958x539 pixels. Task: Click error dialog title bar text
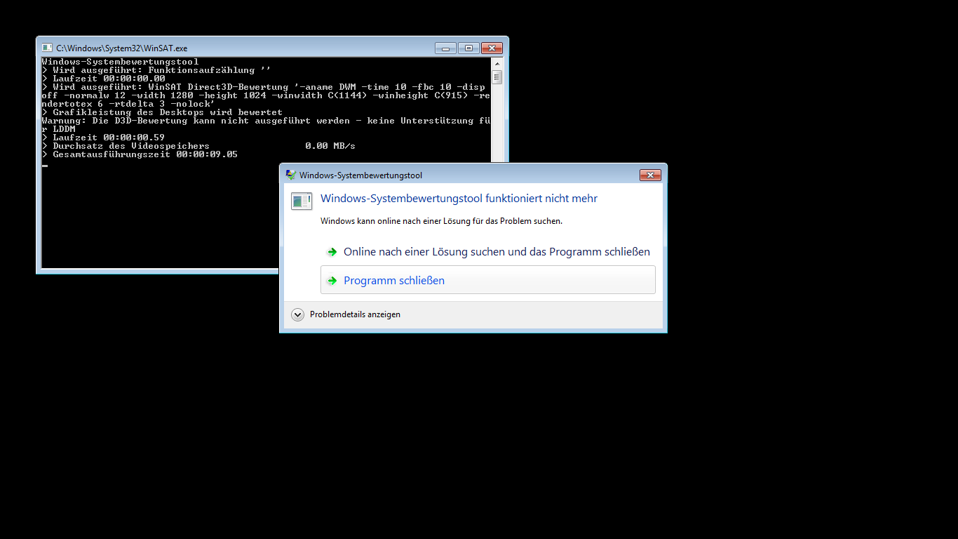pyautogui.click(x=360, y=175)
